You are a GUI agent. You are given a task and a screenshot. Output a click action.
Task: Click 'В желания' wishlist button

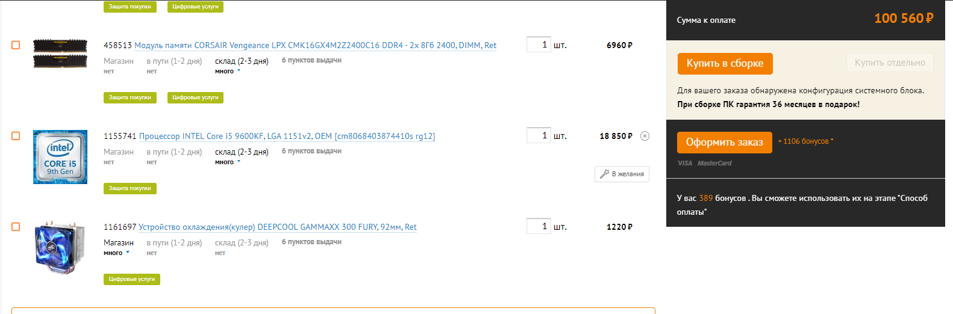(x=622, y=174)
